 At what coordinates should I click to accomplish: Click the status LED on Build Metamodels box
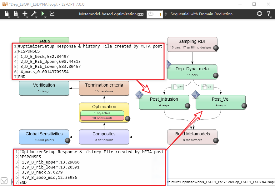[216, 140]
